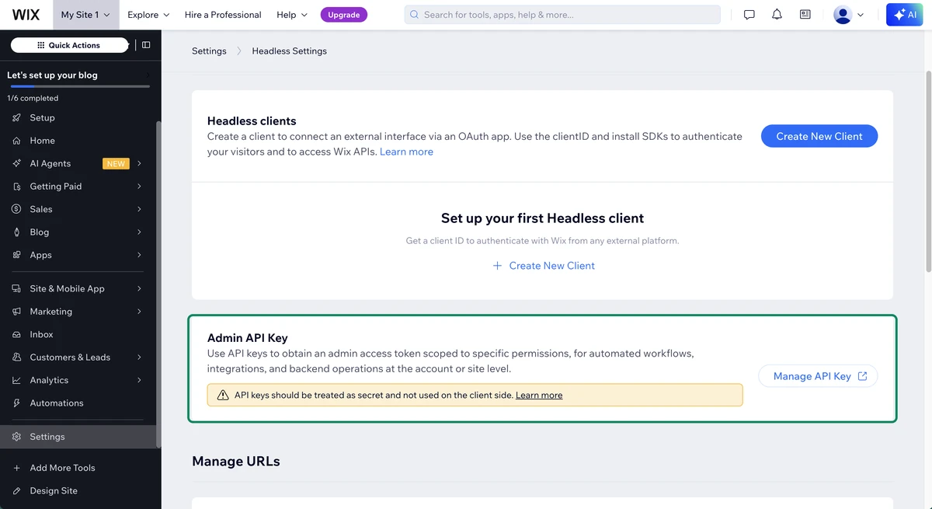The width and height of the screenshot is (932, 509).
Task: Click the AI Agents sparkle icon
Action: 16,163
